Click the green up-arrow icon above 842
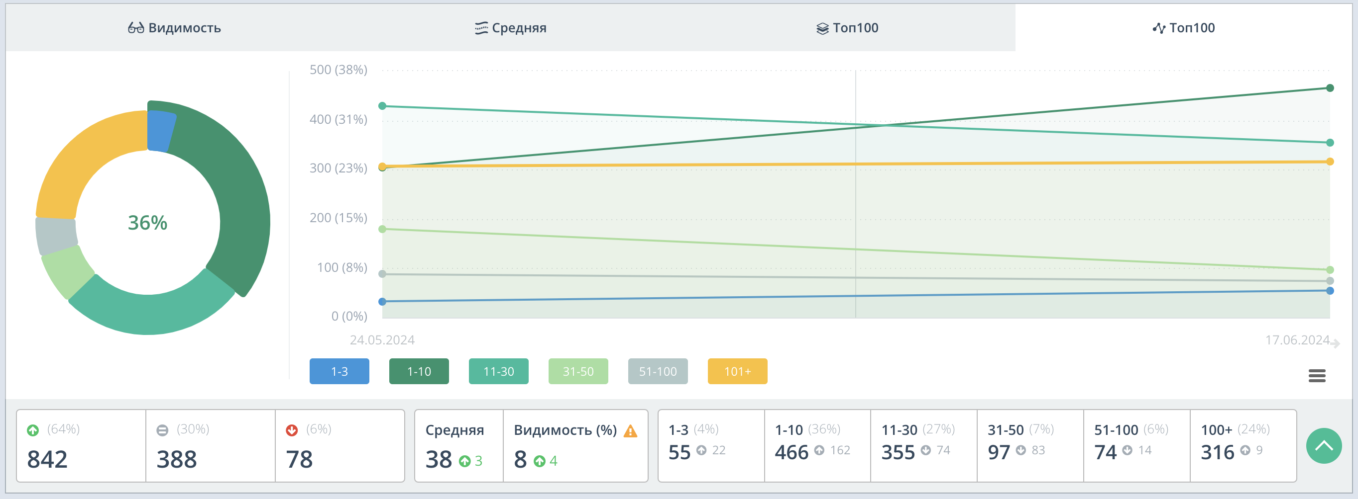Viewport: 1358px width, 499px height. [33, 430]
